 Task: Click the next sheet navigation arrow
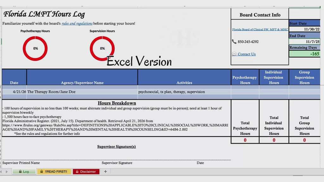point(7,172)
